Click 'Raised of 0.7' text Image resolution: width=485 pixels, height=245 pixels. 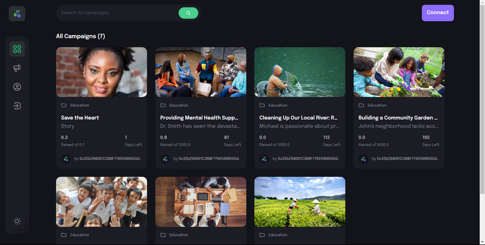click(73, 145)
